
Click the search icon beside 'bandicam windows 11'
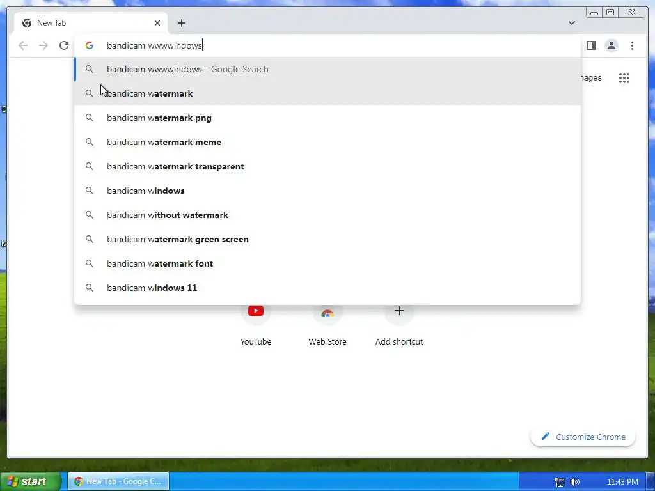tap(90, 288)
